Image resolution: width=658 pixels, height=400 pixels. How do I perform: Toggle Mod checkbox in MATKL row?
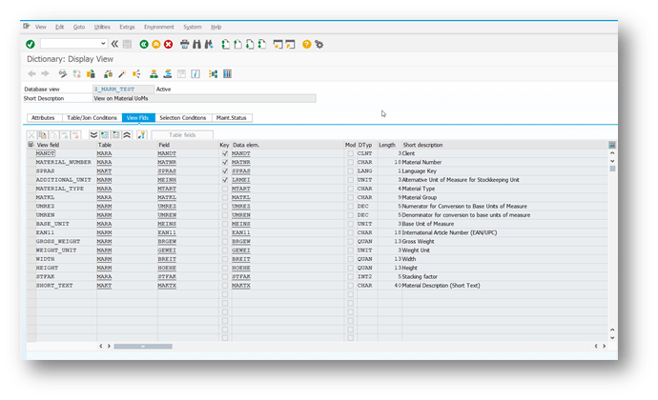pyautogui.click(x=350, y=197)
